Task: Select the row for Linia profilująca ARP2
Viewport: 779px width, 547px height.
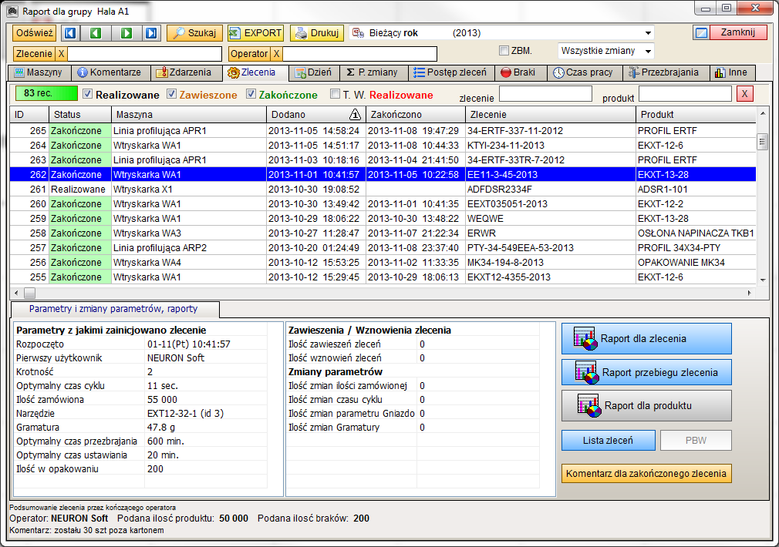Action: click(x=383, y=247)
